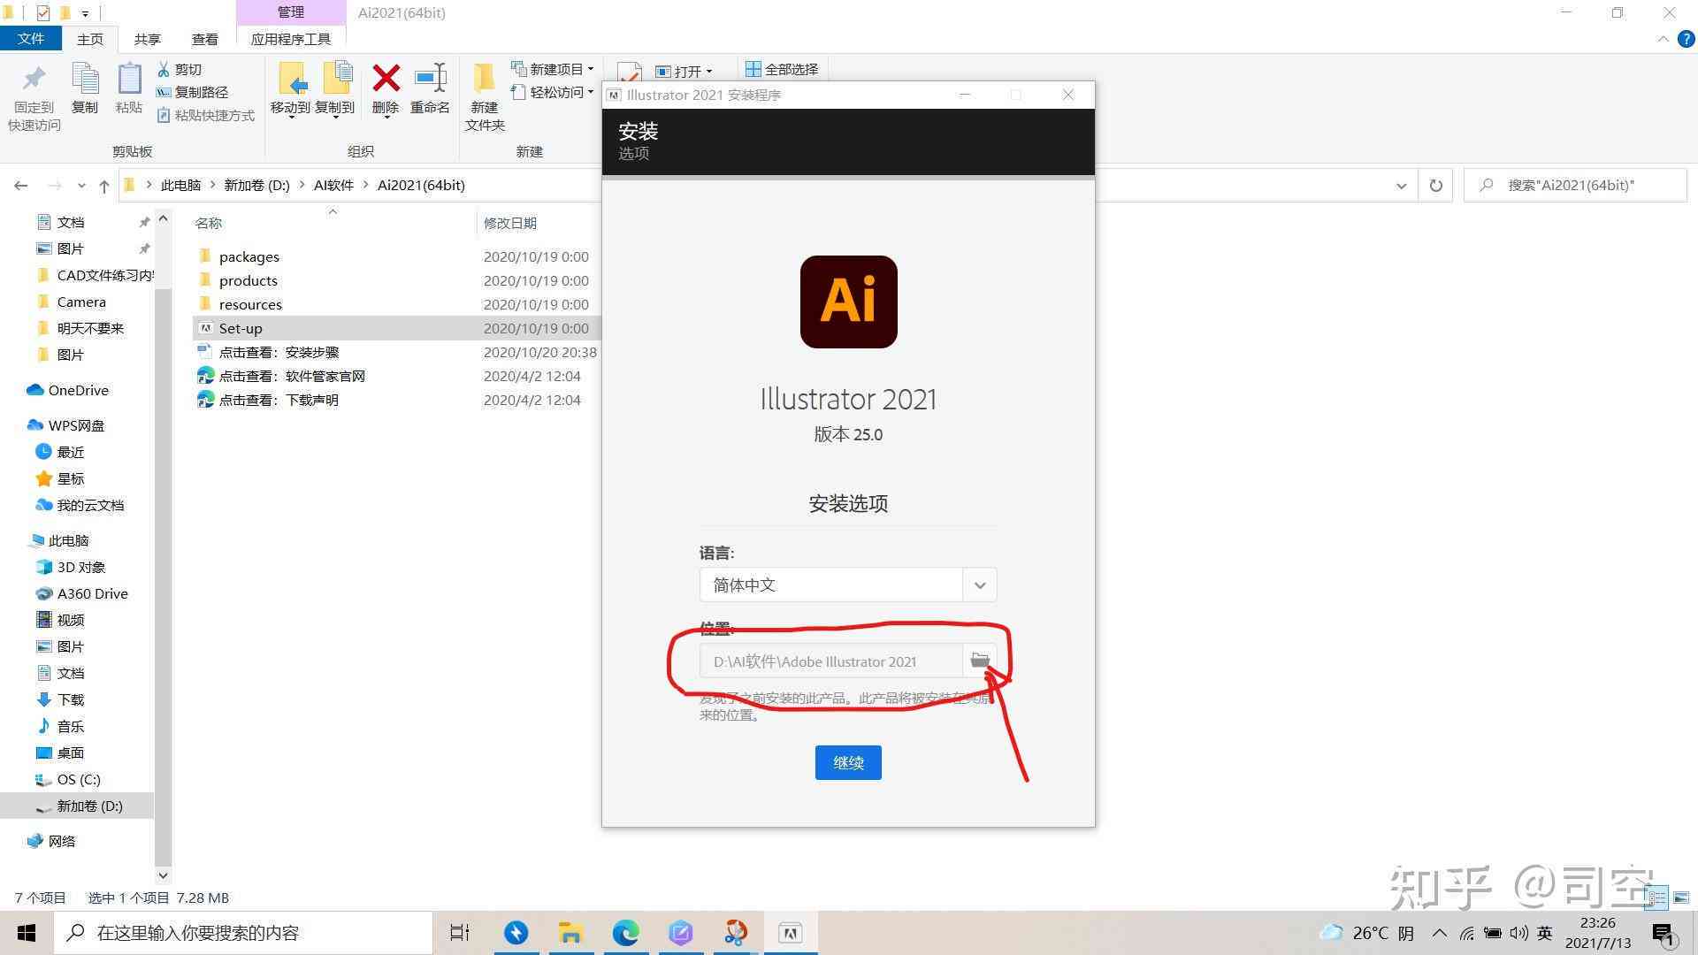The width and height of the screenshot is (1698, 955).
Task: Click 文件 menu in File Explorer ribbon
Action: (32, 39)
